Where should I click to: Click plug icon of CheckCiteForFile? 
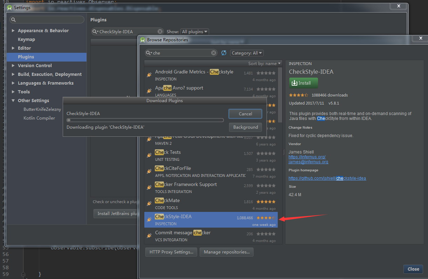tap(149, 171)
